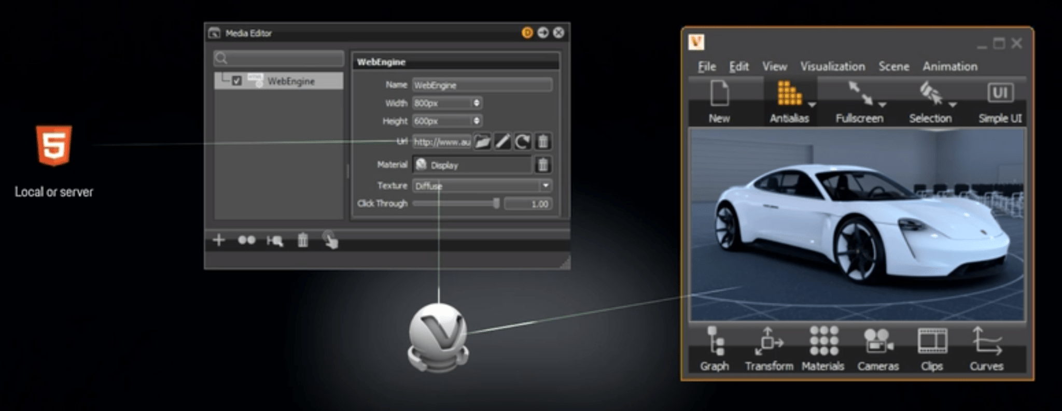Click the Name field containing WebEngine
Screen dimensions: 1062x411
482,85
